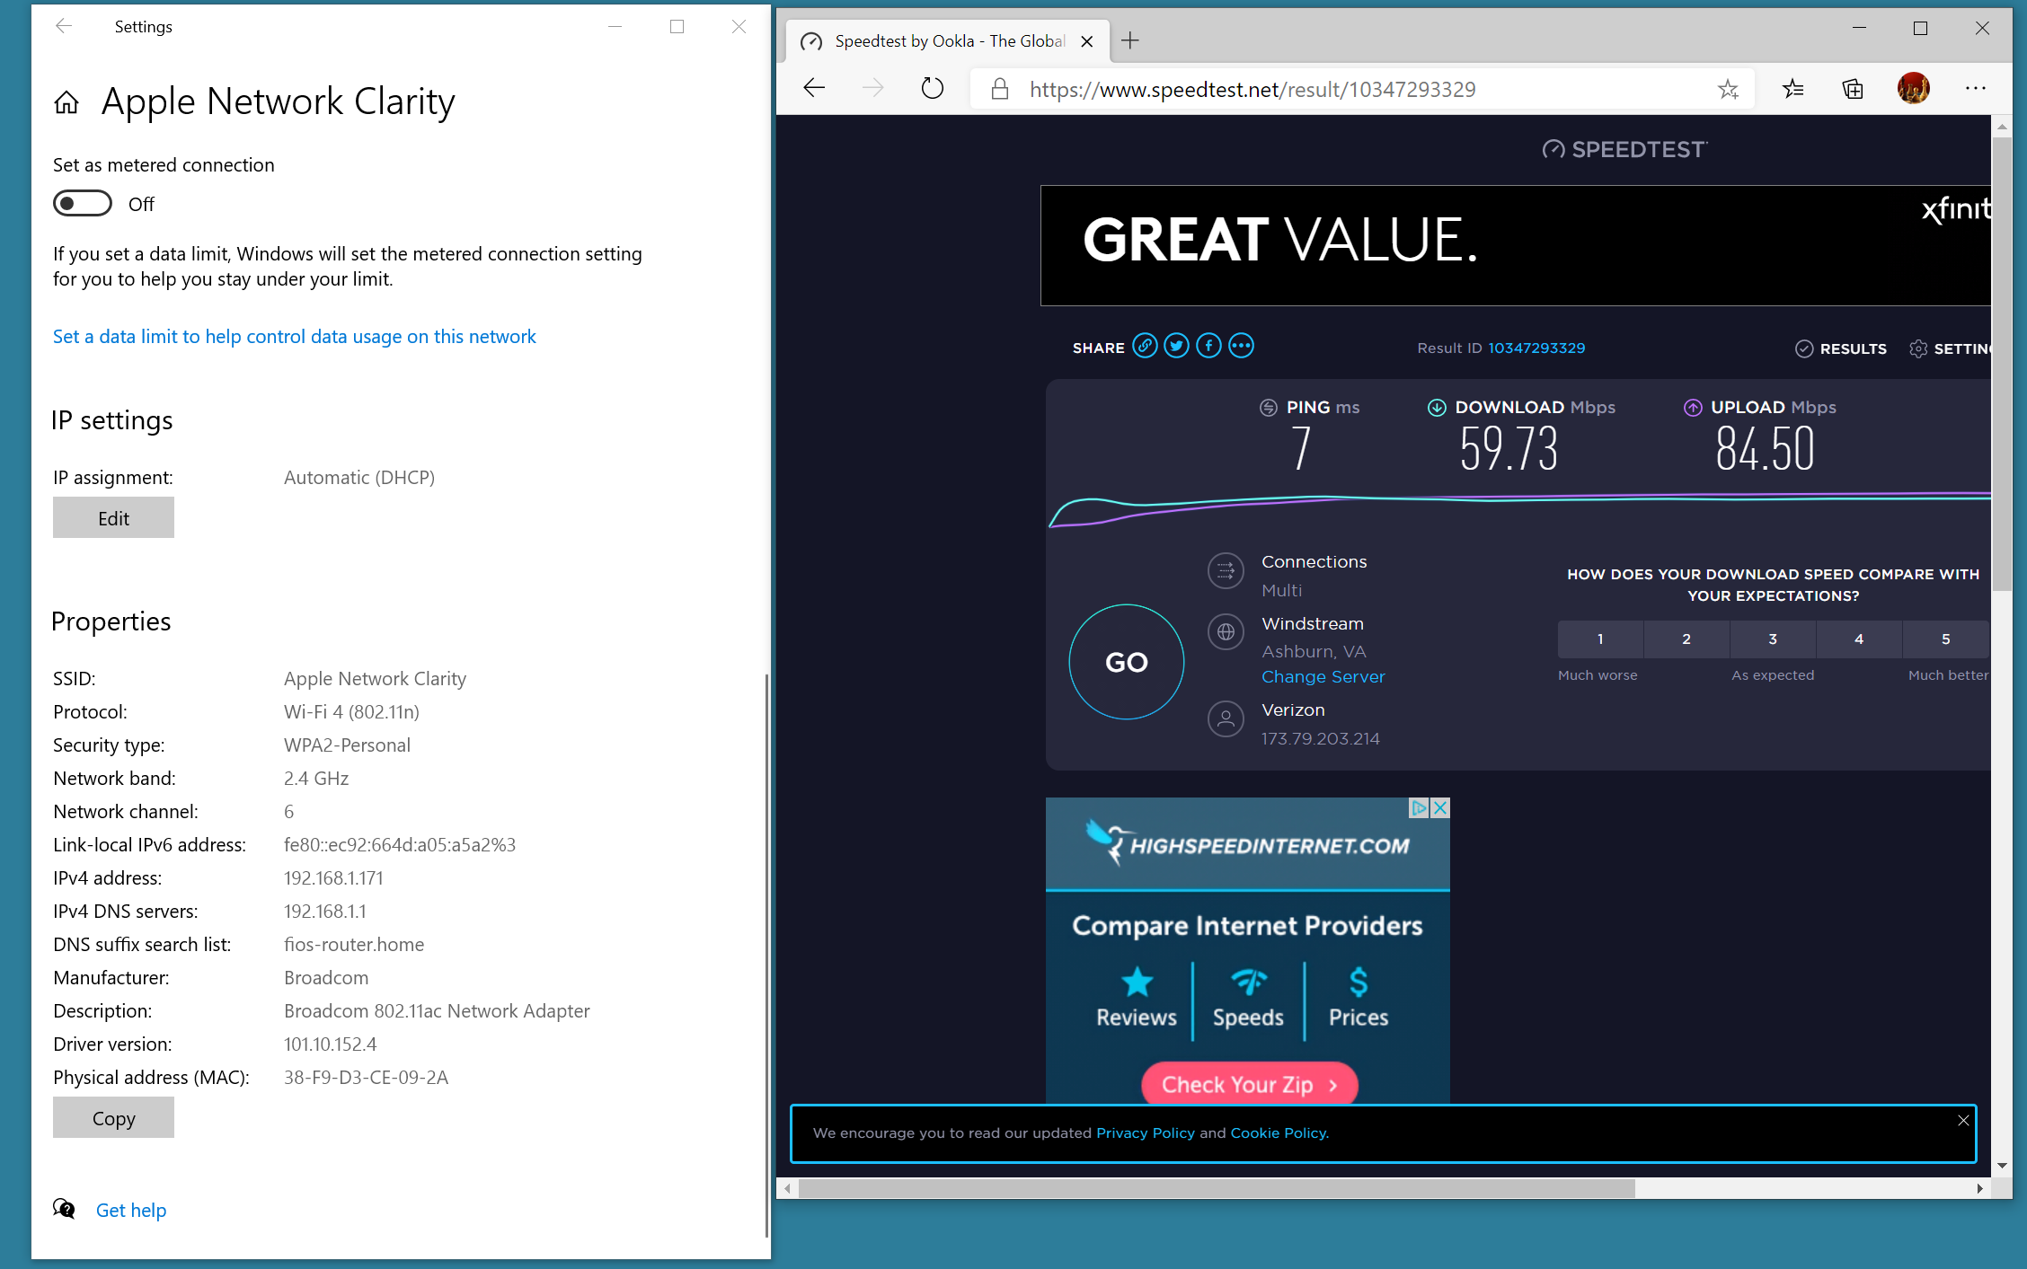Rate download speed as 3
Screen dimensions: 2027x1269
[x=1772, y=639]
